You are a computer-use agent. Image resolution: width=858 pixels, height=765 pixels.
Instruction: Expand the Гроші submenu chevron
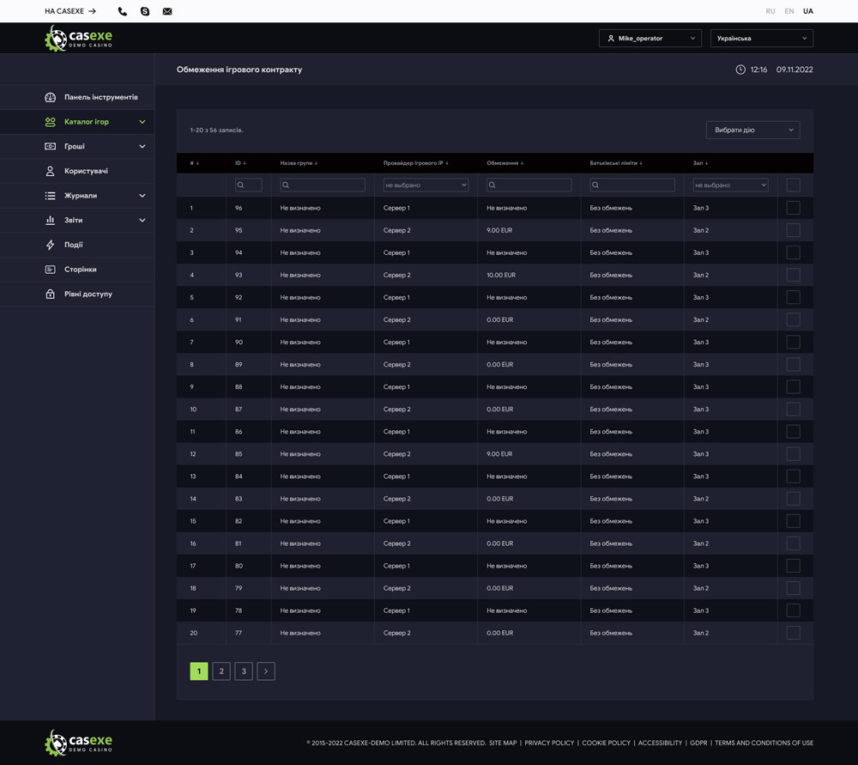142,147
